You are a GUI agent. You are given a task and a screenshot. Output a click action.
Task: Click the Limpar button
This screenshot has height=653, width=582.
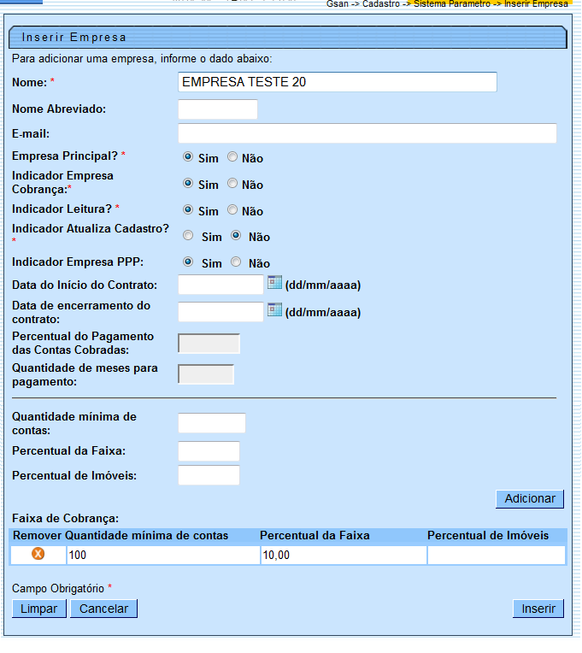pos(39,609)
